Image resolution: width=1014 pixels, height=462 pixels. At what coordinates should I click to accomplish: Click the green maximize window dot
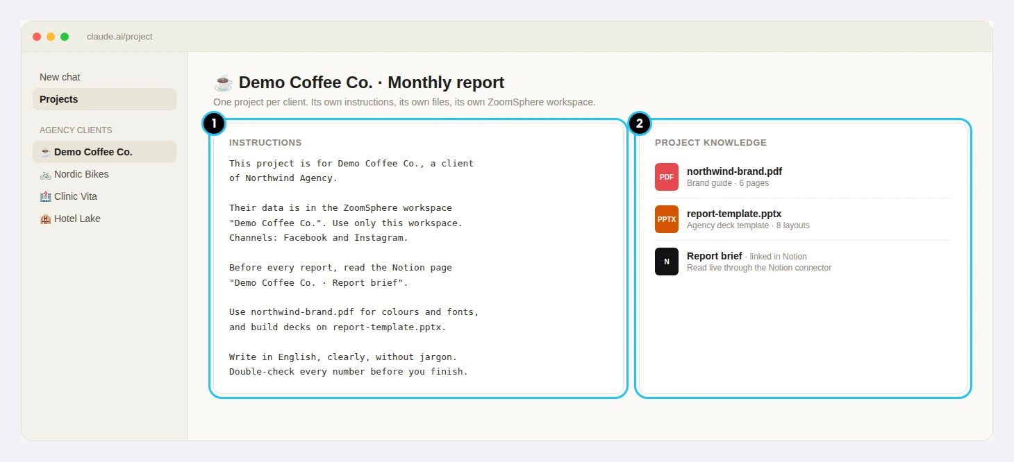click(x=65, y=37)
